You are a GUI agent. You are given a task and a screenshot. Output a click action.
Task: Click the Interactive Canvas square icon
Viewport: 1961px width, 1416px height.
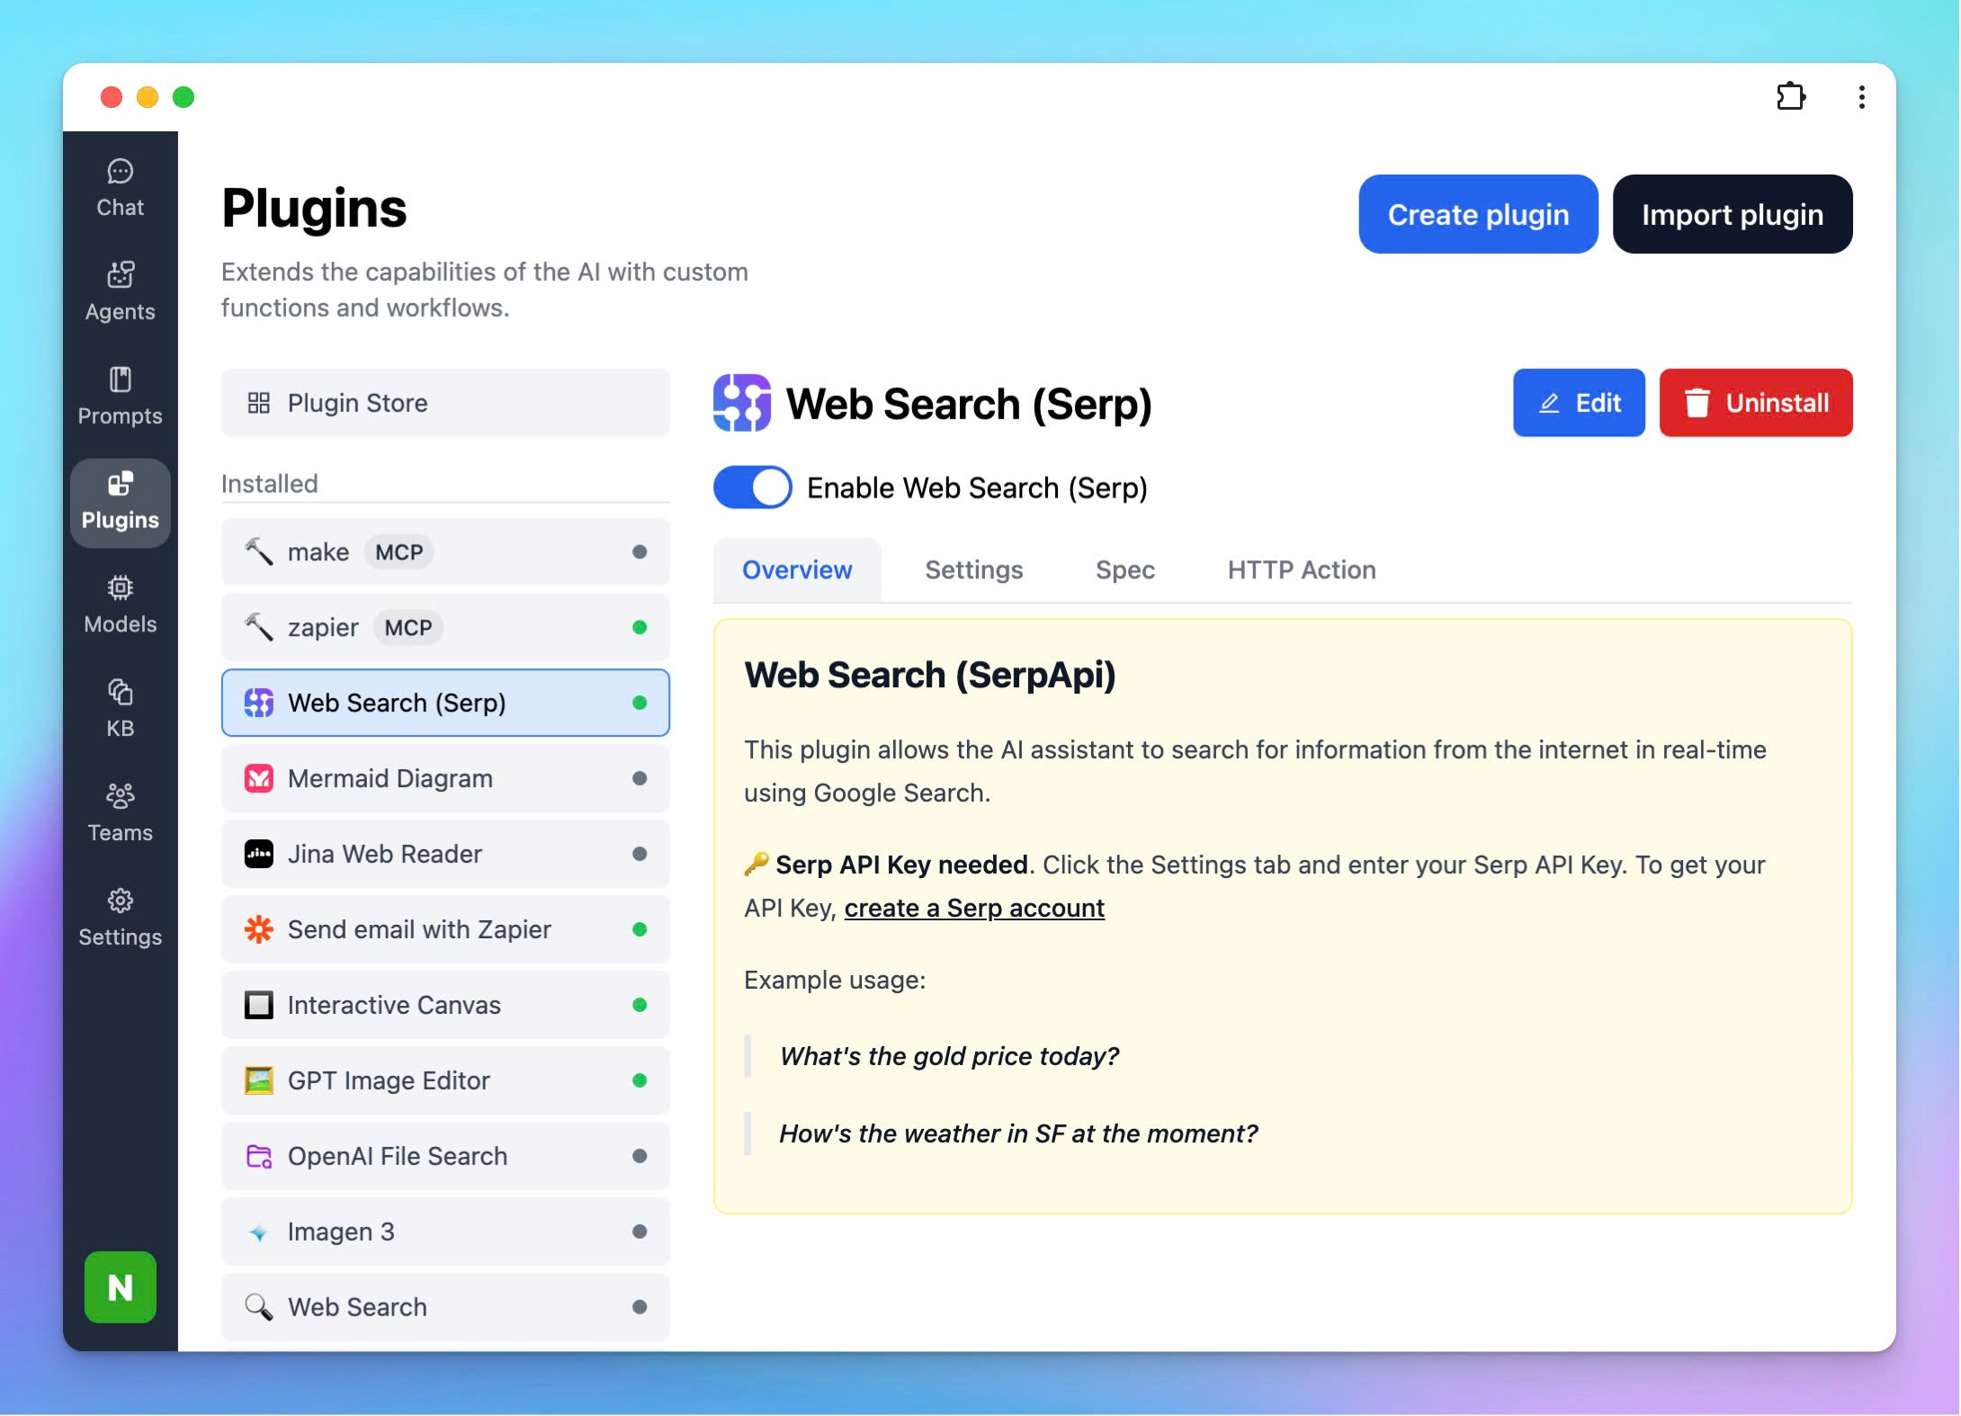click(x=259, y=1005)
